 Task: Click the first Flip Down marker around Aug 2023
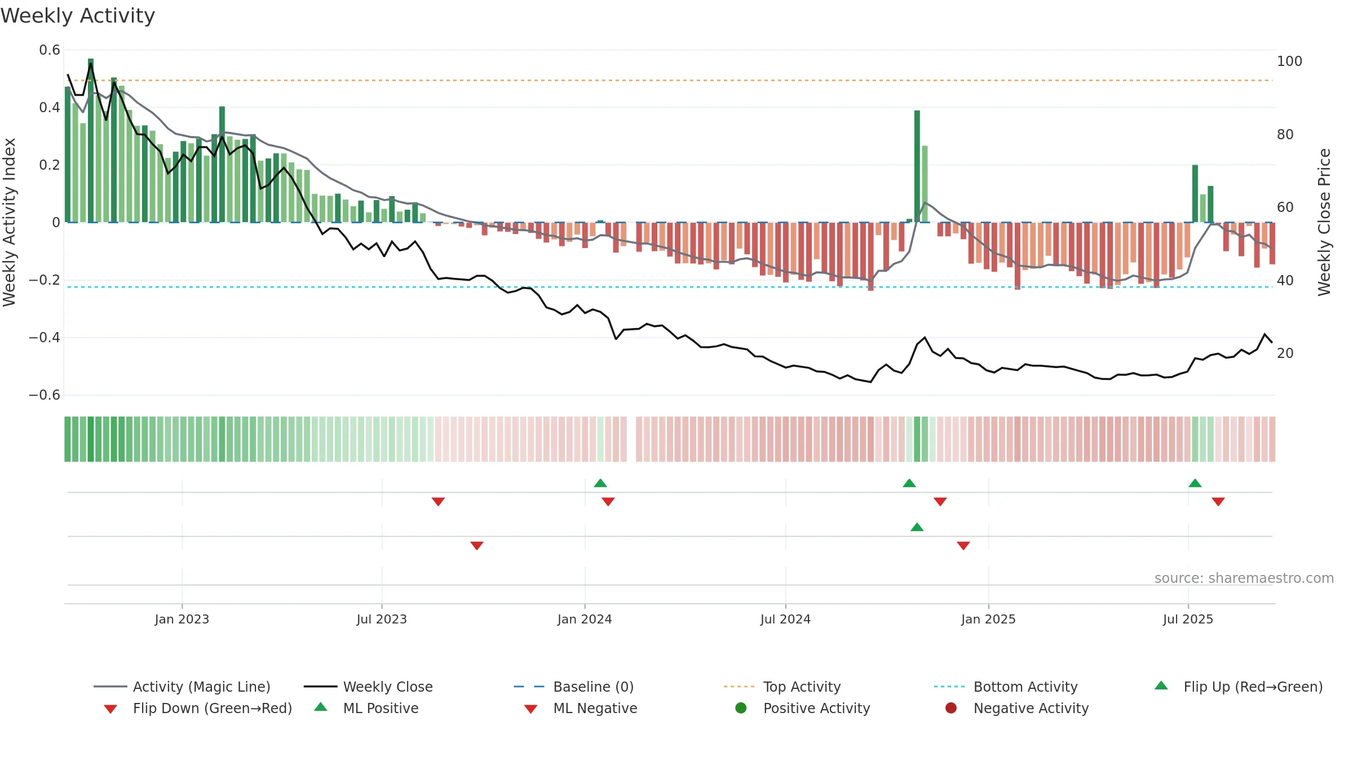pos(438,502)
